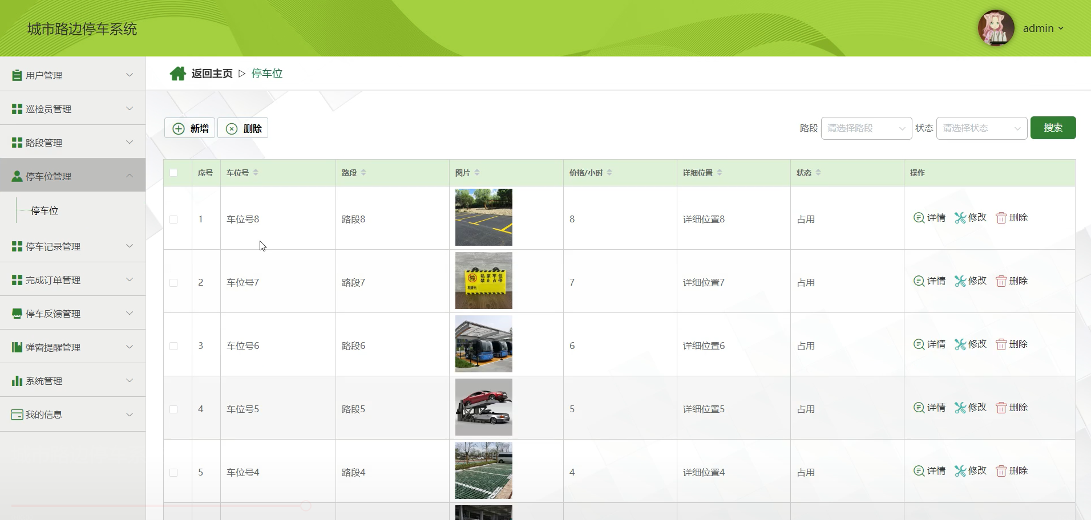This screenshot has height=520, width=1091.
Task: Edit 车位号8 with 修改
Action: click(971, 218)
